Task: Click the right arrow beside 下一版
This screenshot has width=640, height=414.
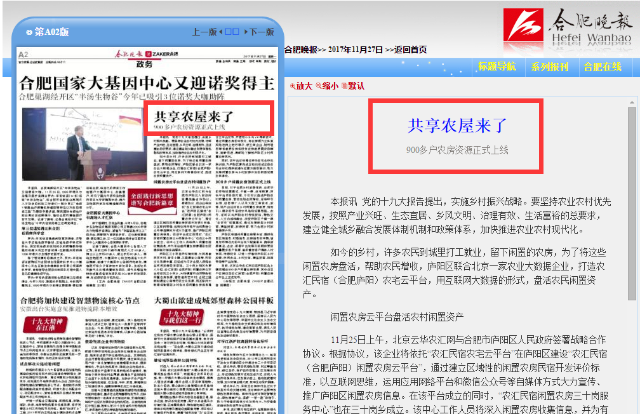Action: pos(246,32)
